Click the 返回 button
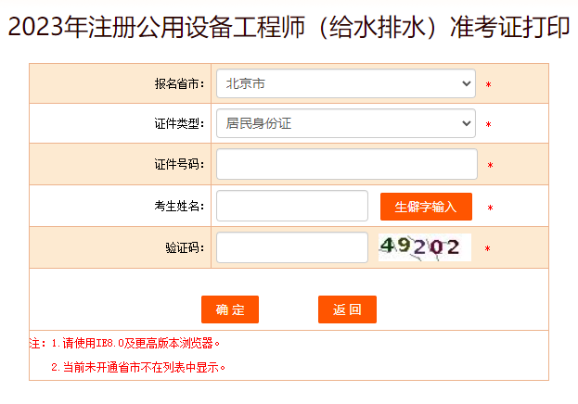Image resolution: width=578 pixels, height=404 pixels. click(347, 309)
